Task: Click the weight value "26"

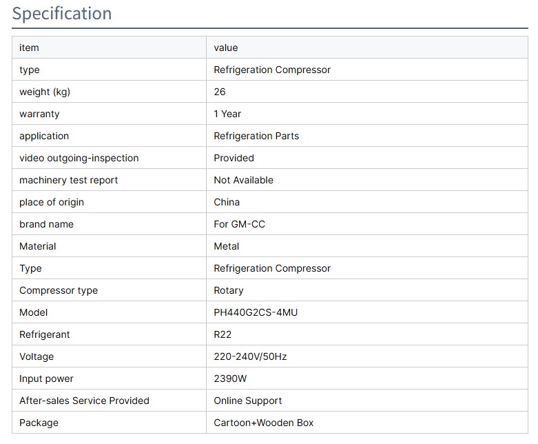Action: pos(220,92)
